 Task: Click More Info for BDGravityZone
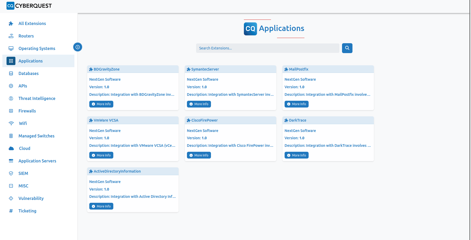click(x=101, y=104)
